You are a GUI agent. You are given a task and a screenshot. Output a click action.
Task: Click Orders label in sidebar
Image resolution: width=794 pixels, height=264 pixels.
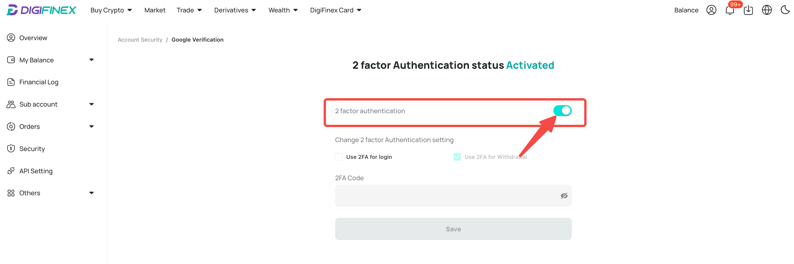click(x=29, y=126)
